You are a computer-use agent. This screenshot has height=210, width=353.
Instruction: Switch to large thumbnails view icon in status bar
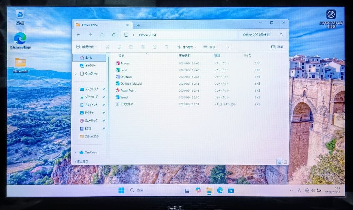(285, 162)
